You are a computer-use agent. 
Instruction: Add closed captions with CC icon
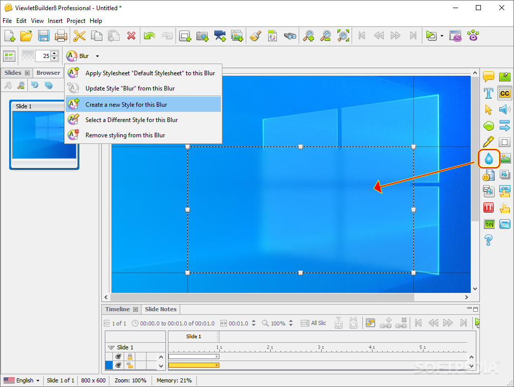pos(505,94)
